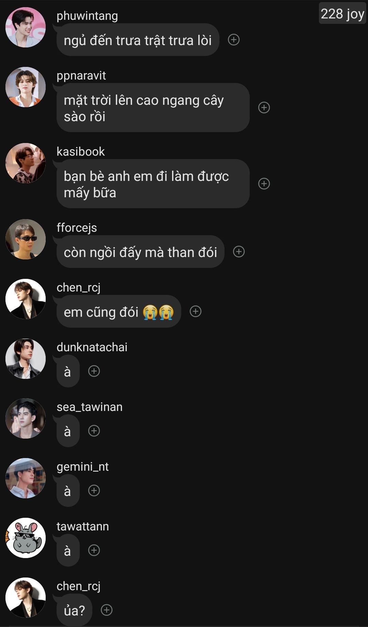368x627 pixels.
Task: Open ppnaravit's avatar
Action: [26, 87]
